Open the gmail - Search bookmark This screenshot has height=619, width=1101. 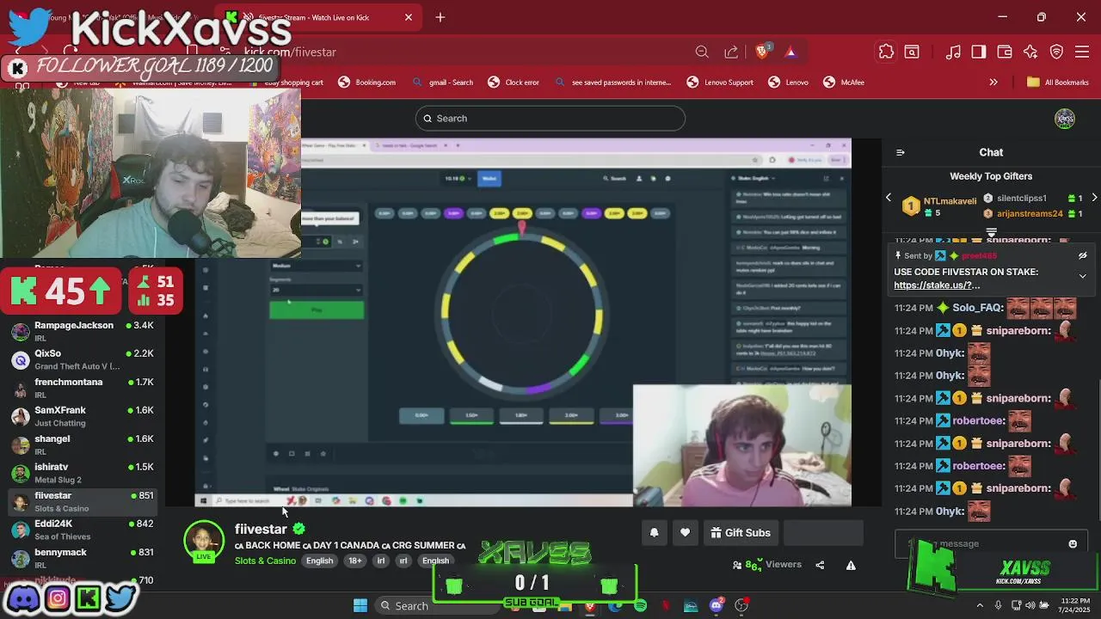[x=442, y=83]
